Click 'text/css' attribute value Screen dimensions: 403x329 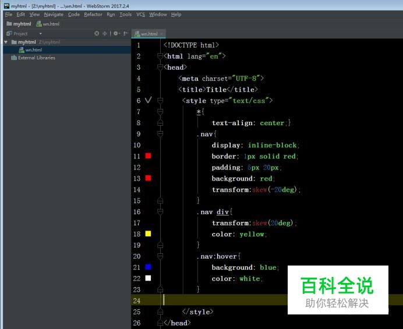coord(249,101)
